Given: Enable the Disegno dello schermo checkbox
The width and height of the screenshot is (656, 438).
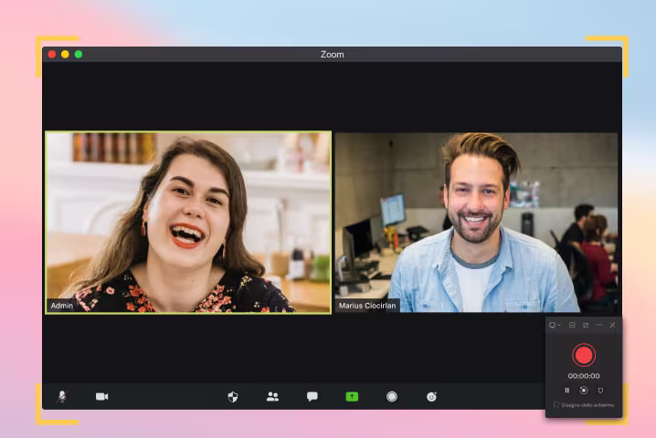Looking at the screenshot, I should pos(556,404).
